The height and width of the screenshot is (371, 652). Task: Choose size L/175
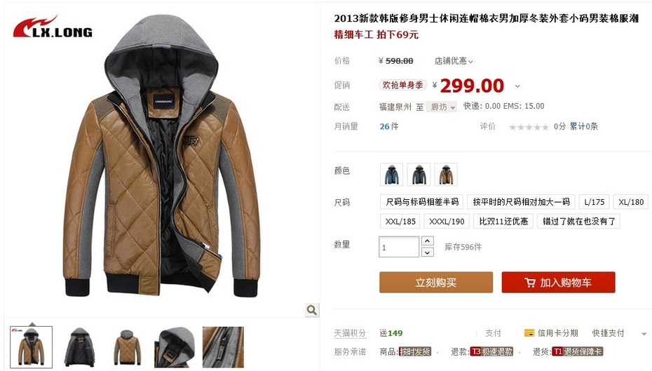pos(595,202)
